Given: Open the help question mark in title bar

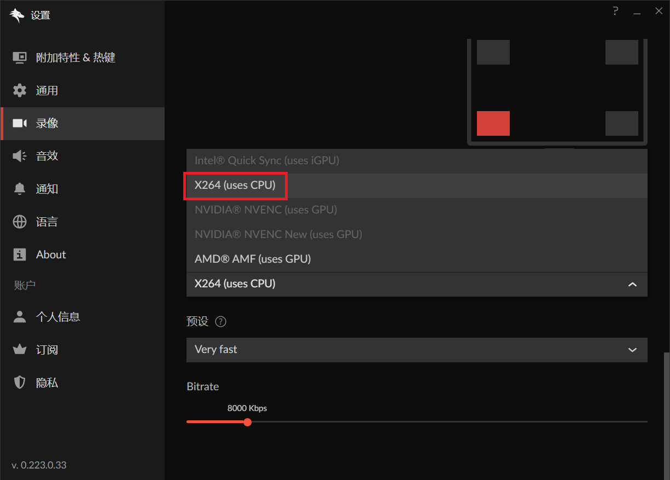Looking at the screenshot, I should tap(615, 11).
